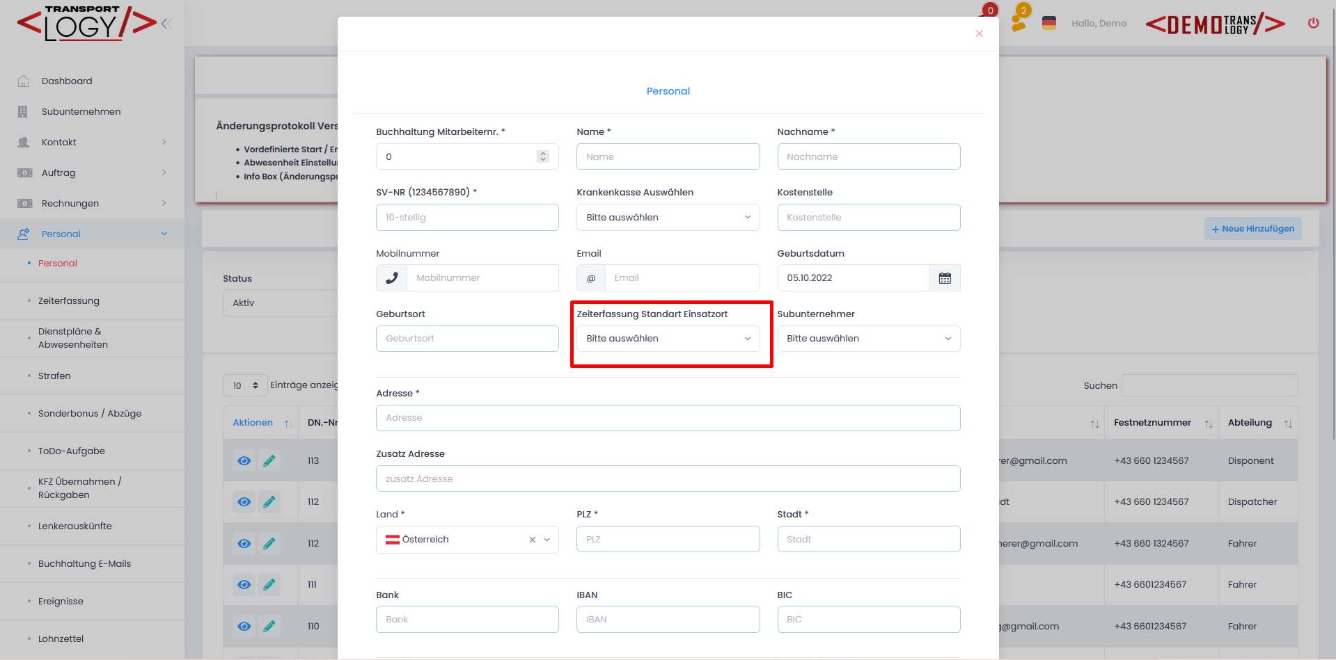View employee 113 with the eye icon

coord(244,460)
